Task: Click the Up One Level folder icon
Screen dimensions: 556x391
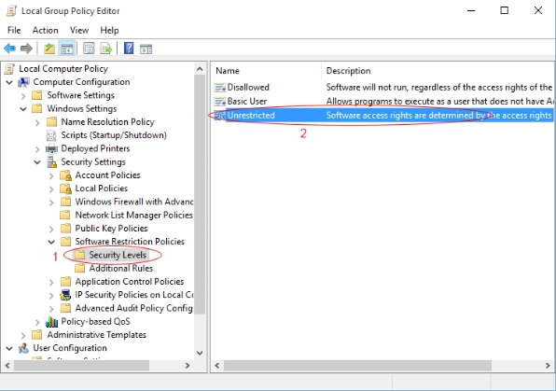Action: coord(49,49)
